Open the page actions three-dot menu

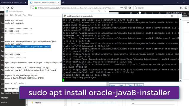click(x=121, y=8)
